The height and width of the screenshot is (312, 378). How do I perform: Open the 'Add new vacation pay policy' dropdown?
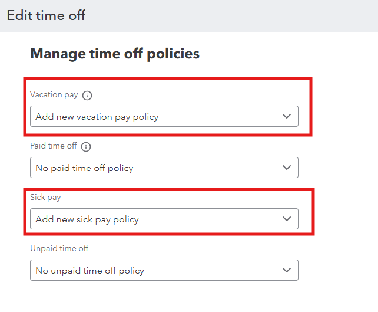pos(164,116)
